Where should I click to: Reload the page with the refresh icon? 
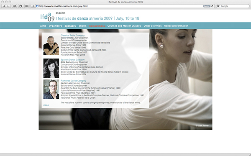(213, 6)
